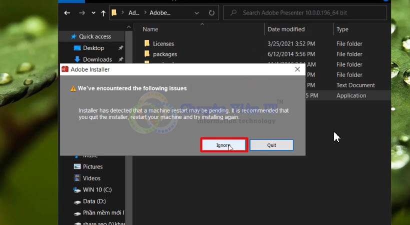
Task: Open Videos in navigation pane
Action: pyautogui.click(x=91, y=178)
